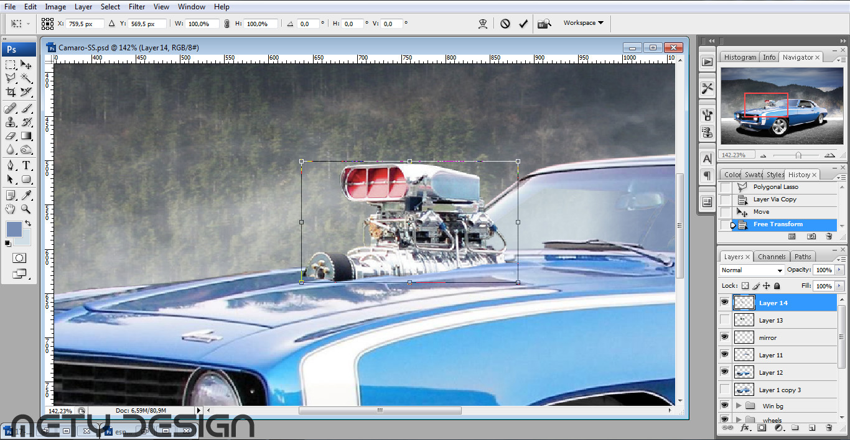Screen dimensions: 850x440
Task: Select the Hand tool
Action: 11,209
